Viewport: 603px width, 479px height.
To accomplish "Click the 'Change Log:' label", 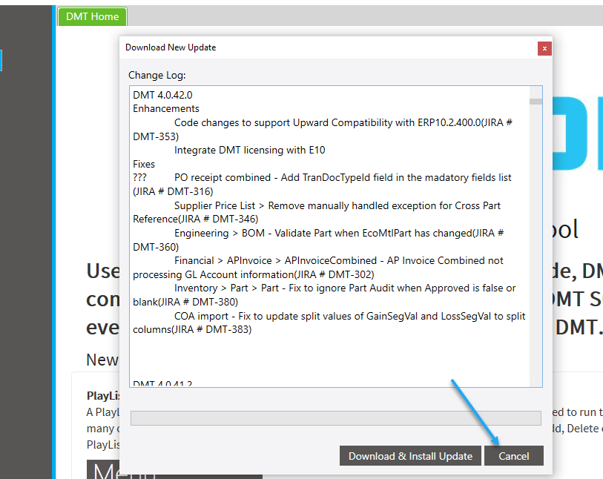I will 157,75.
